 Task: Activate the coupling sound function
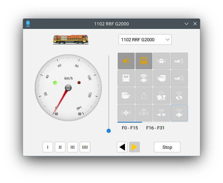click(x=161, y=113)
